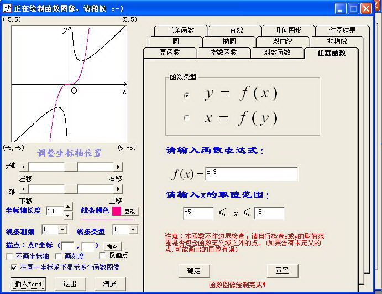This screenshot has width=382, height=294.
Task: Open the 线条粗细 dropdown
Action: coord(62,230)
